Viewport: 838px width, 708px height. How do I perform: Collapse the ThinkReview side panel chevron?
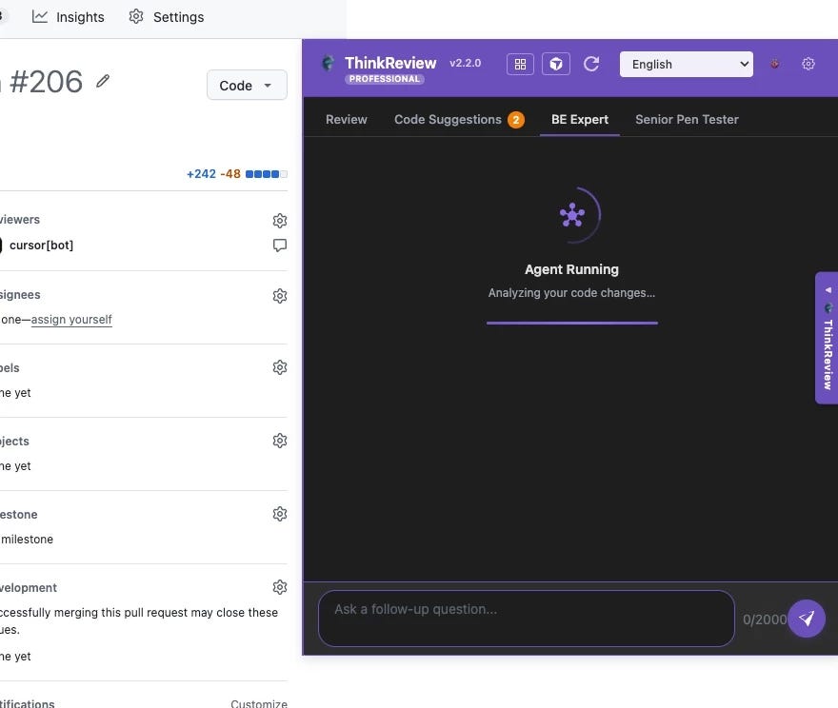(827, 291)
